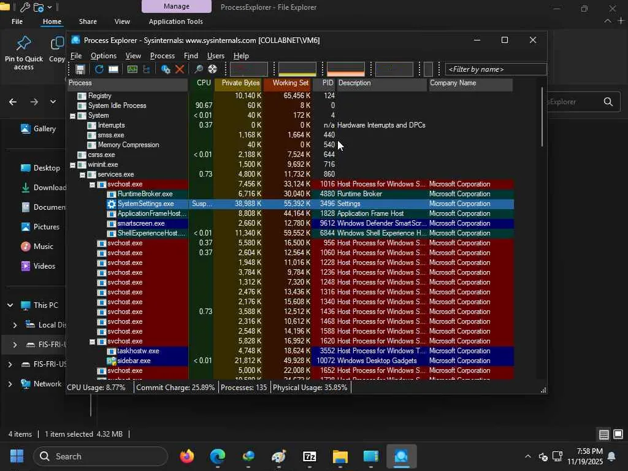Open Application Tools tab in File Explorer
Screen dimensions: 628x471
point(175,21)
